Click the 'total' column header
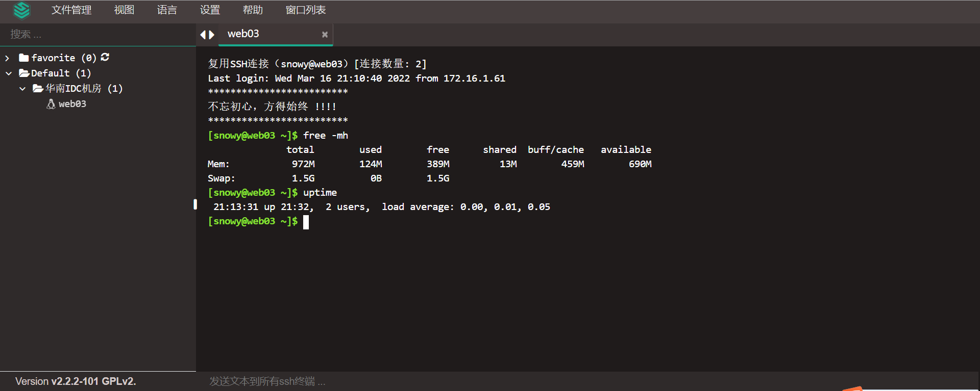980x391 pixels. pyautogui.click(x=300, y=150)
